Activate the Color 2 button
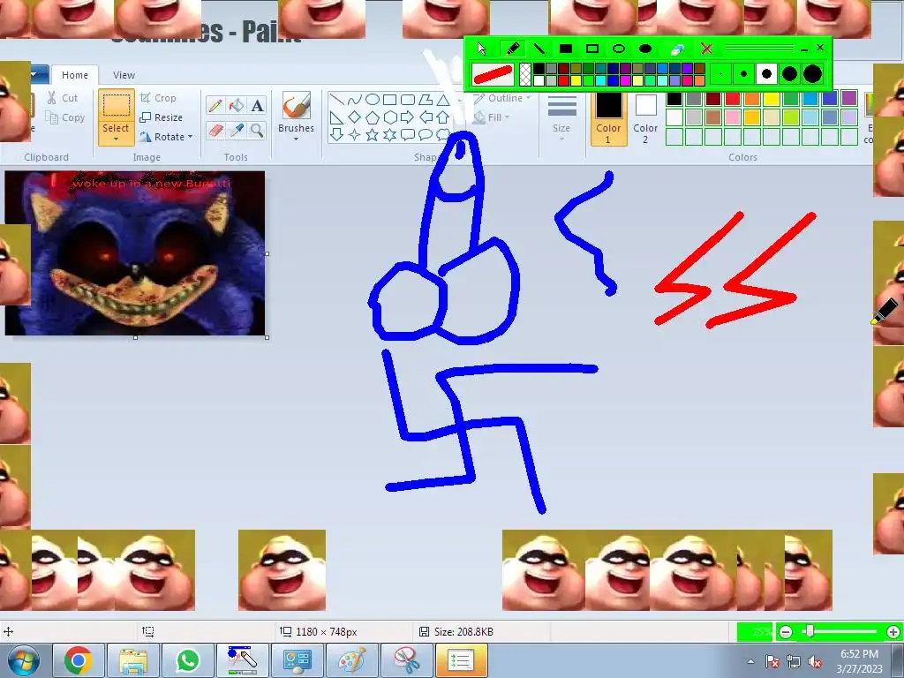Viewport: 904px width, 678px height. pos(645,118)
